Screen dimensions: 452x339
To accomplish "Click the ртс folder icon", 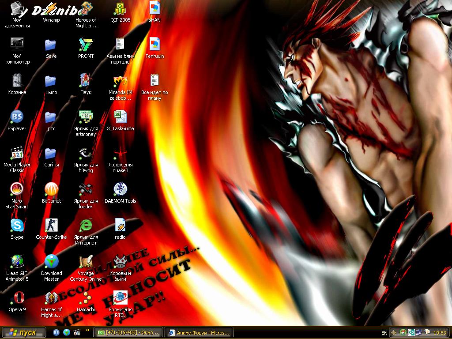I will pos(51,121).
